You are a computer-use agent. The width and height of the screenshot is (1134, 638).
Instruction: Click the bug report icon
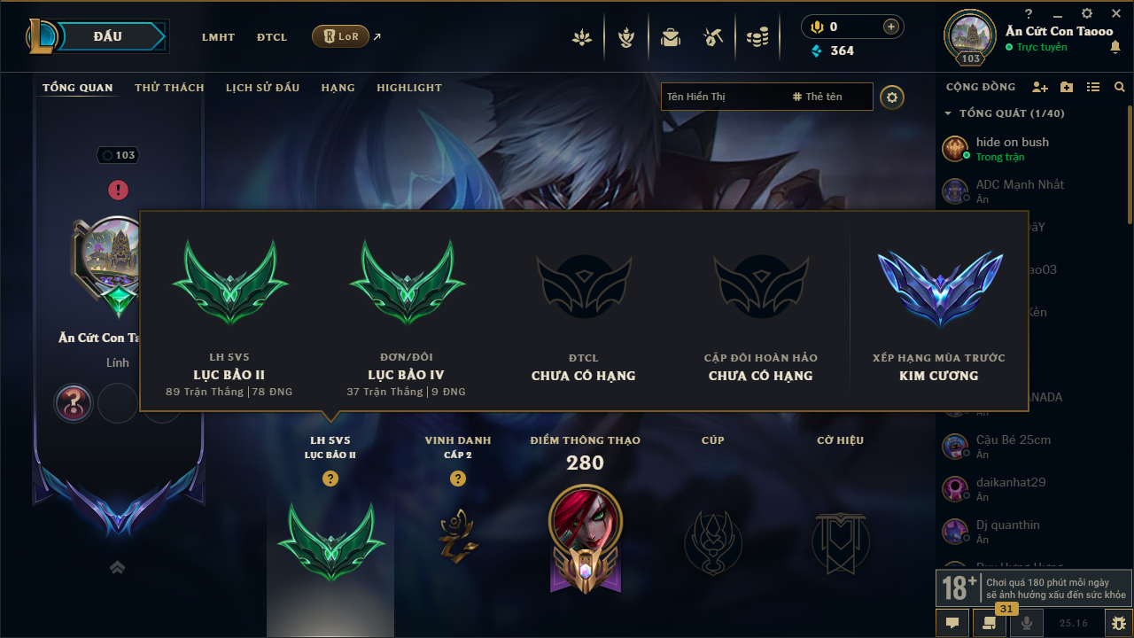[x=1118, y=623]
